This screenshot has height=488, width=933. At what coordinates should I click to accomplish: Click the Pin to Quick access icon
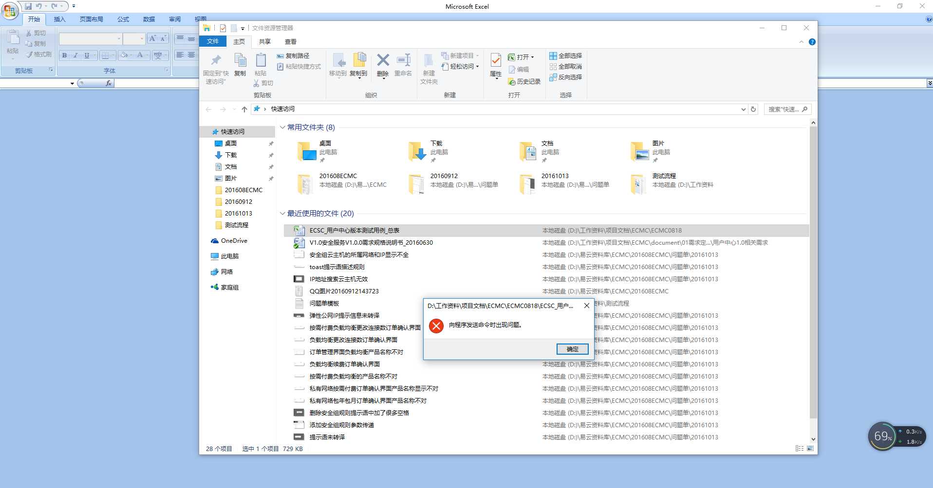[x=216, y=60]
